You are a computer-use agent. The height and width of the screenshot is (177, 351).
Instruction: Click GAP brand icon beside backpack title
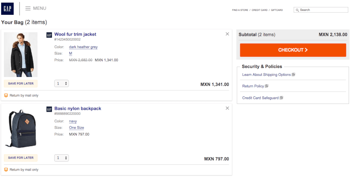(49, 109)
